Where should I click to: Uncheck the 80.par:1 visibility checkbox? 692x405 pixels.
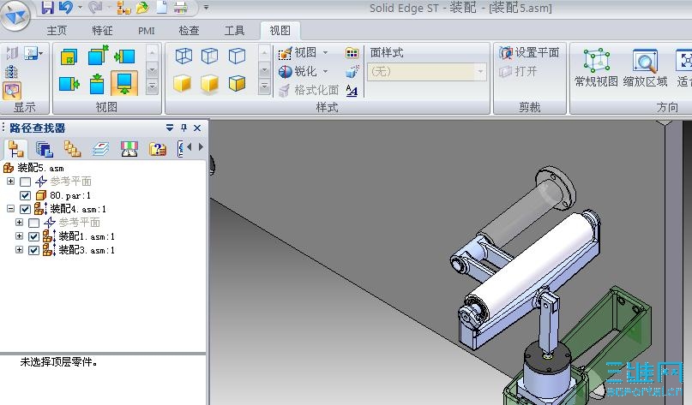tap(26, 195)
